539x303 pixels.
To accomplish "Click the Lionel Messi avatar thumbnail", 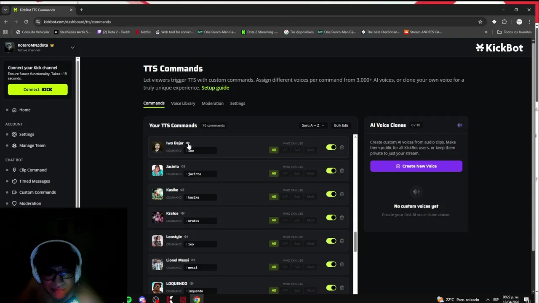I will click(x=157, y=264).
